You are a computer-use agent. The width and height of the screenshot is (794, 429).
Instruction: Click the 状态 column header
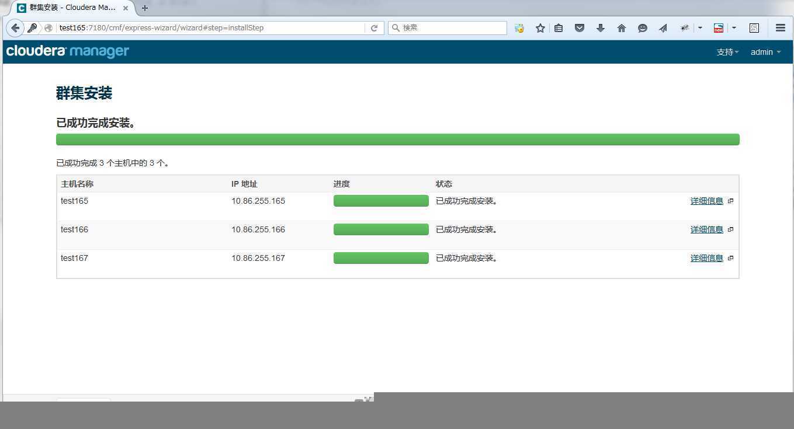pos(444,184)
